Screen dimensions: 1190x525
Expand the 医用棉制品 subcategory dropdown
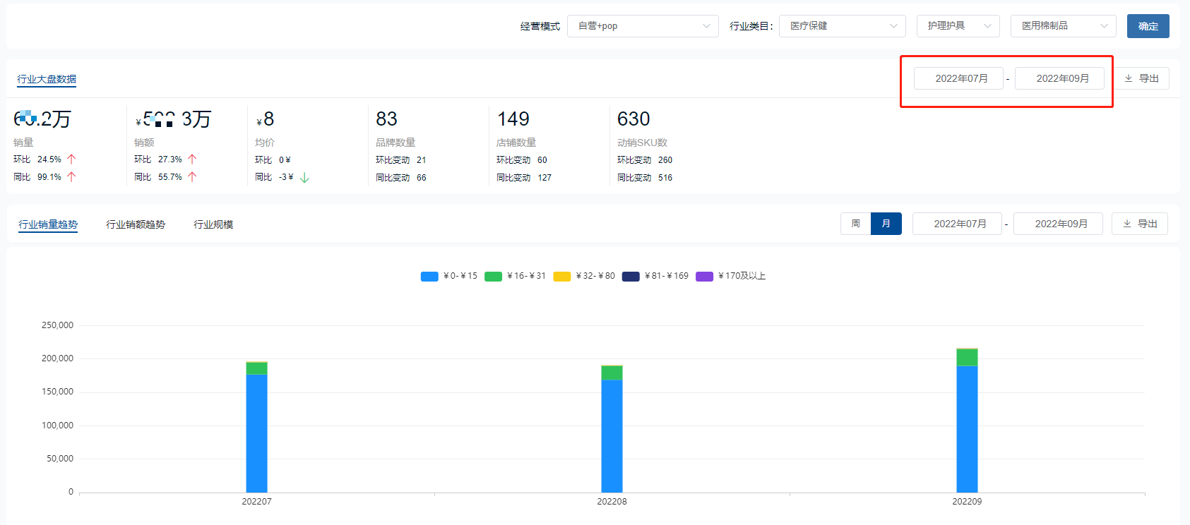1063,26
